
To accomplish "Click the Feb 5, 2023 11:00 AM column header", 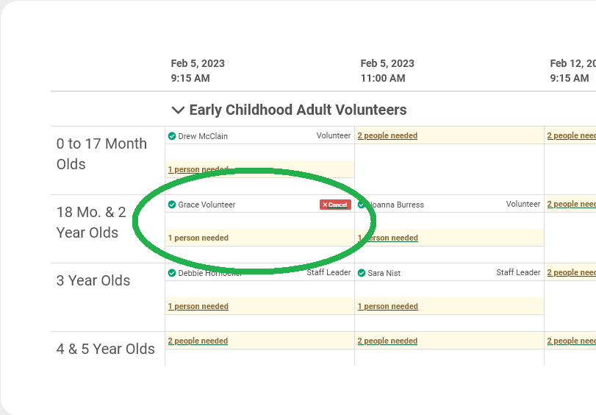I will [x=387, y=71].
